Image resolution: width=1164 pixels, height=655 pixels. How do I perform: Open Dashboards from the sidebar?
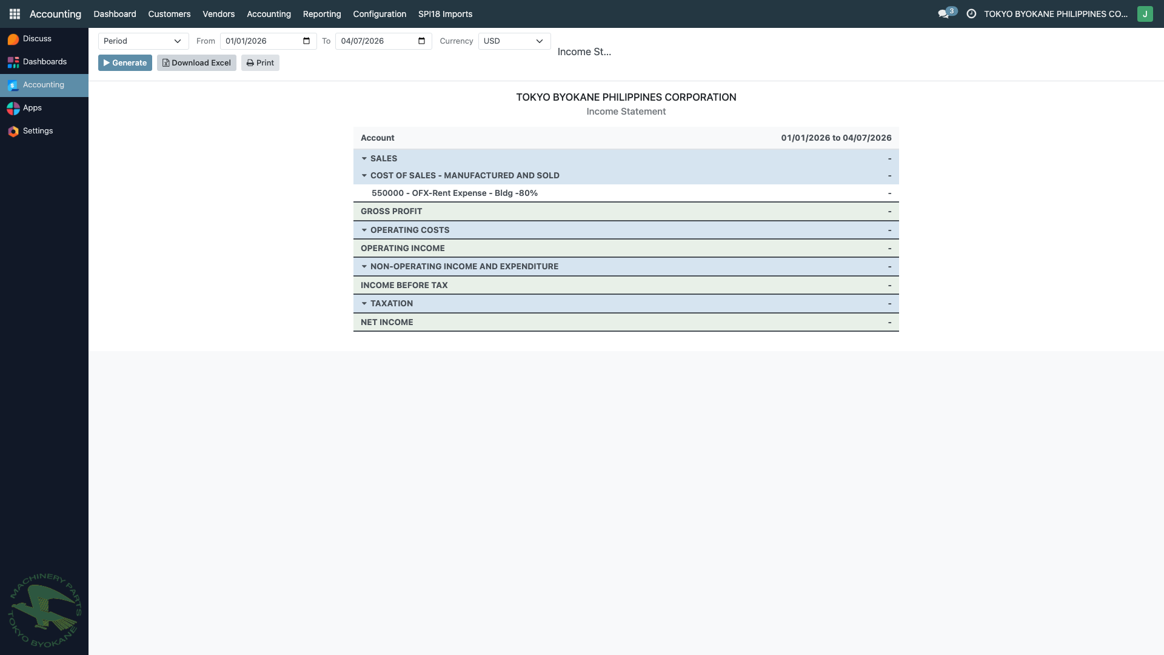(x=44, y=61)
